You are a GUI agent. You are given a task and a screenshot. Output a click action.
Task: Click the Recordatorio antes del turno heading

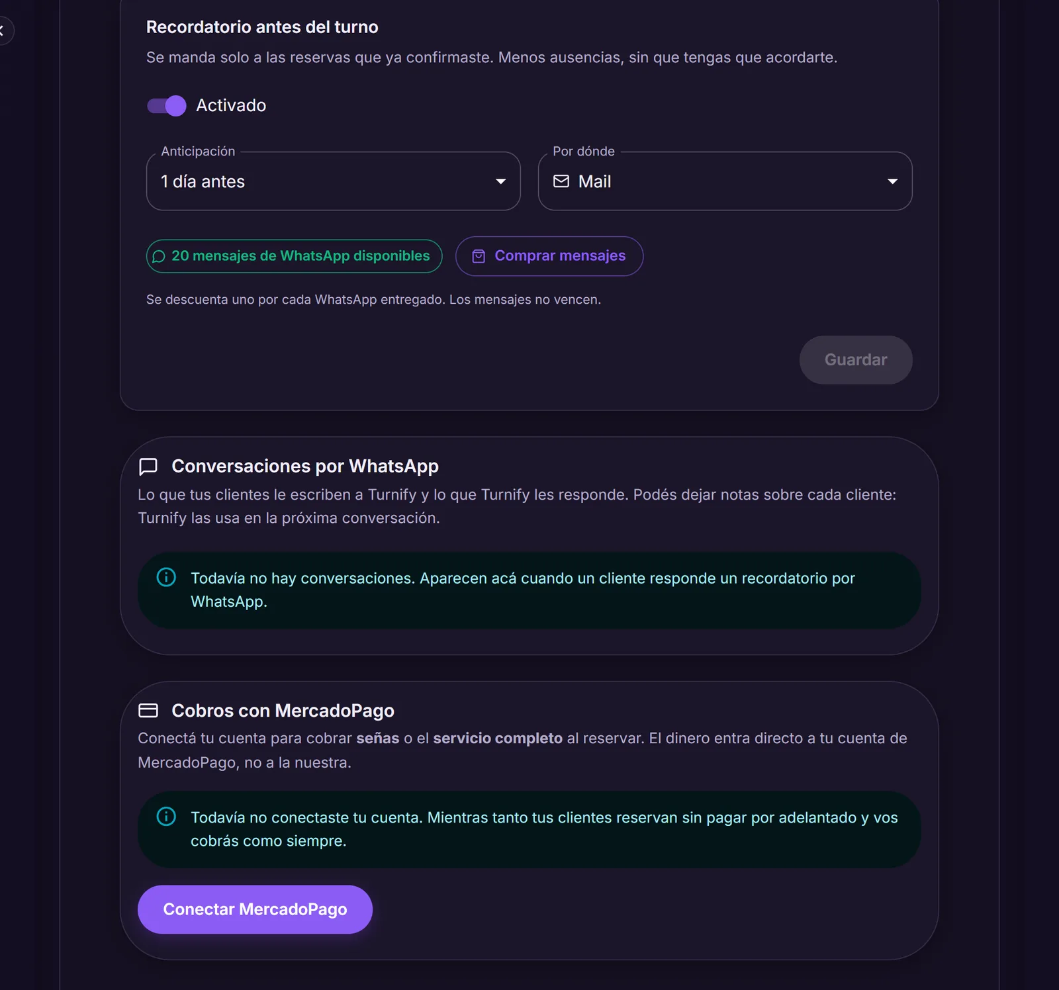[x=262, y=27]
